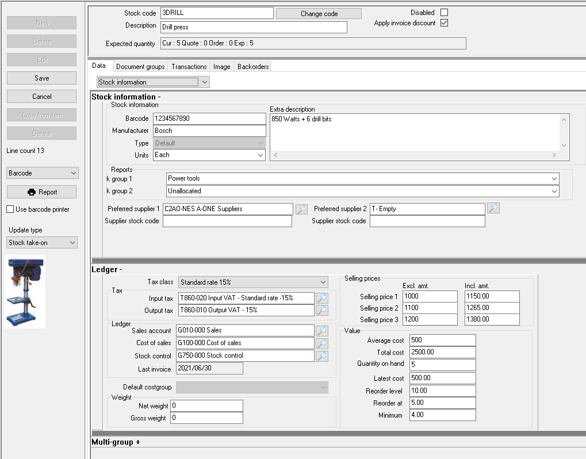Open the Stock take-on update type dropdown
Image resolution: width=586 pixels, height=459 pixels.
(x=73, y=242)
